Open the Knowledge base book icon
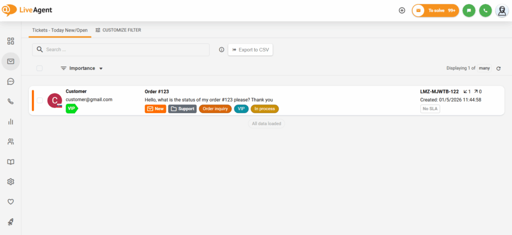 pyautogui.click(x=10, y=162)
